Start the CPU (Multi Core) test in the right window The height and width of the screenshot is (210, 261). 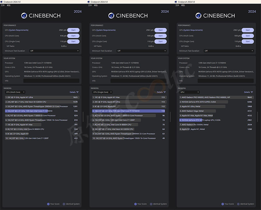[x=248, y=36]
